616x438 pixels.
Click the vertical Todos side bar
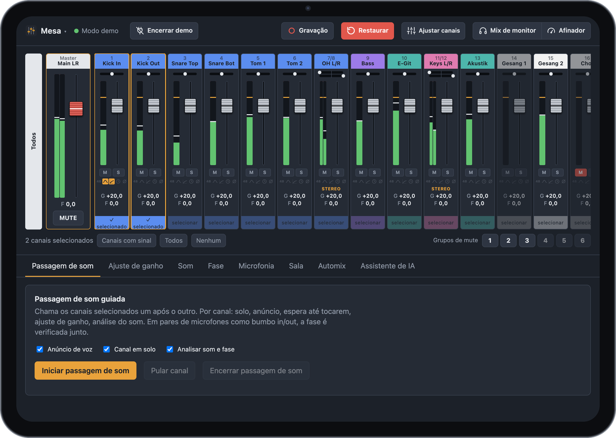[33, 142]
